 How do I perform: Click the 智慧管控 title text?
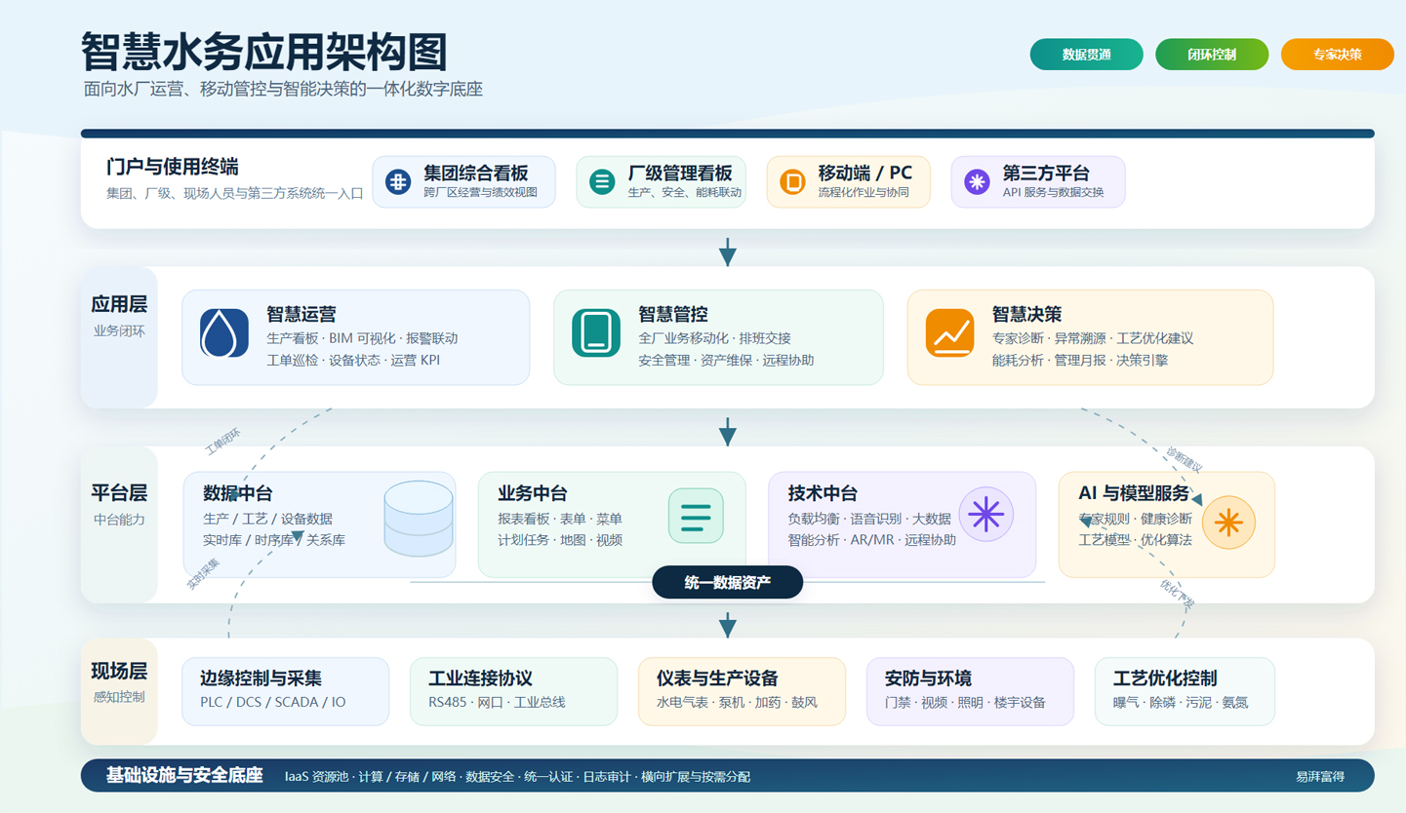tap(673, 315)
